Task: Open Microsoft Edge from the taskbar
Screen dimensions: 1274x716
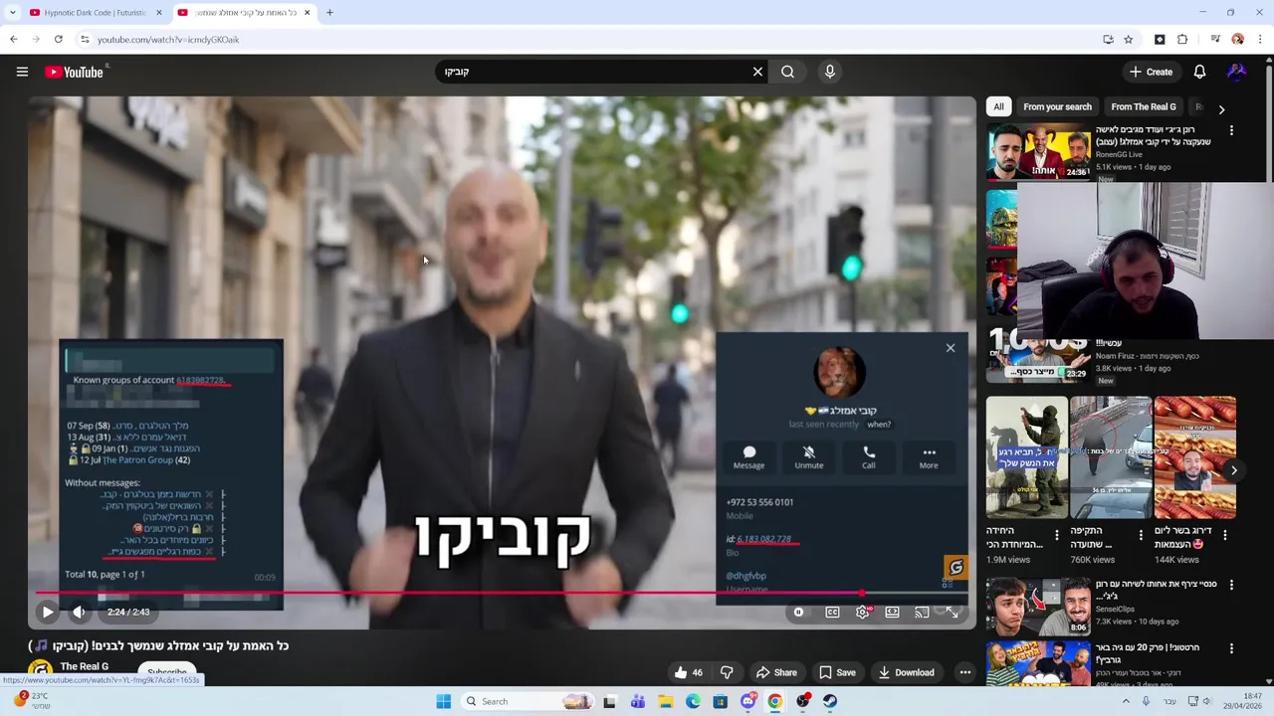Action: click(x=693, y=701)
